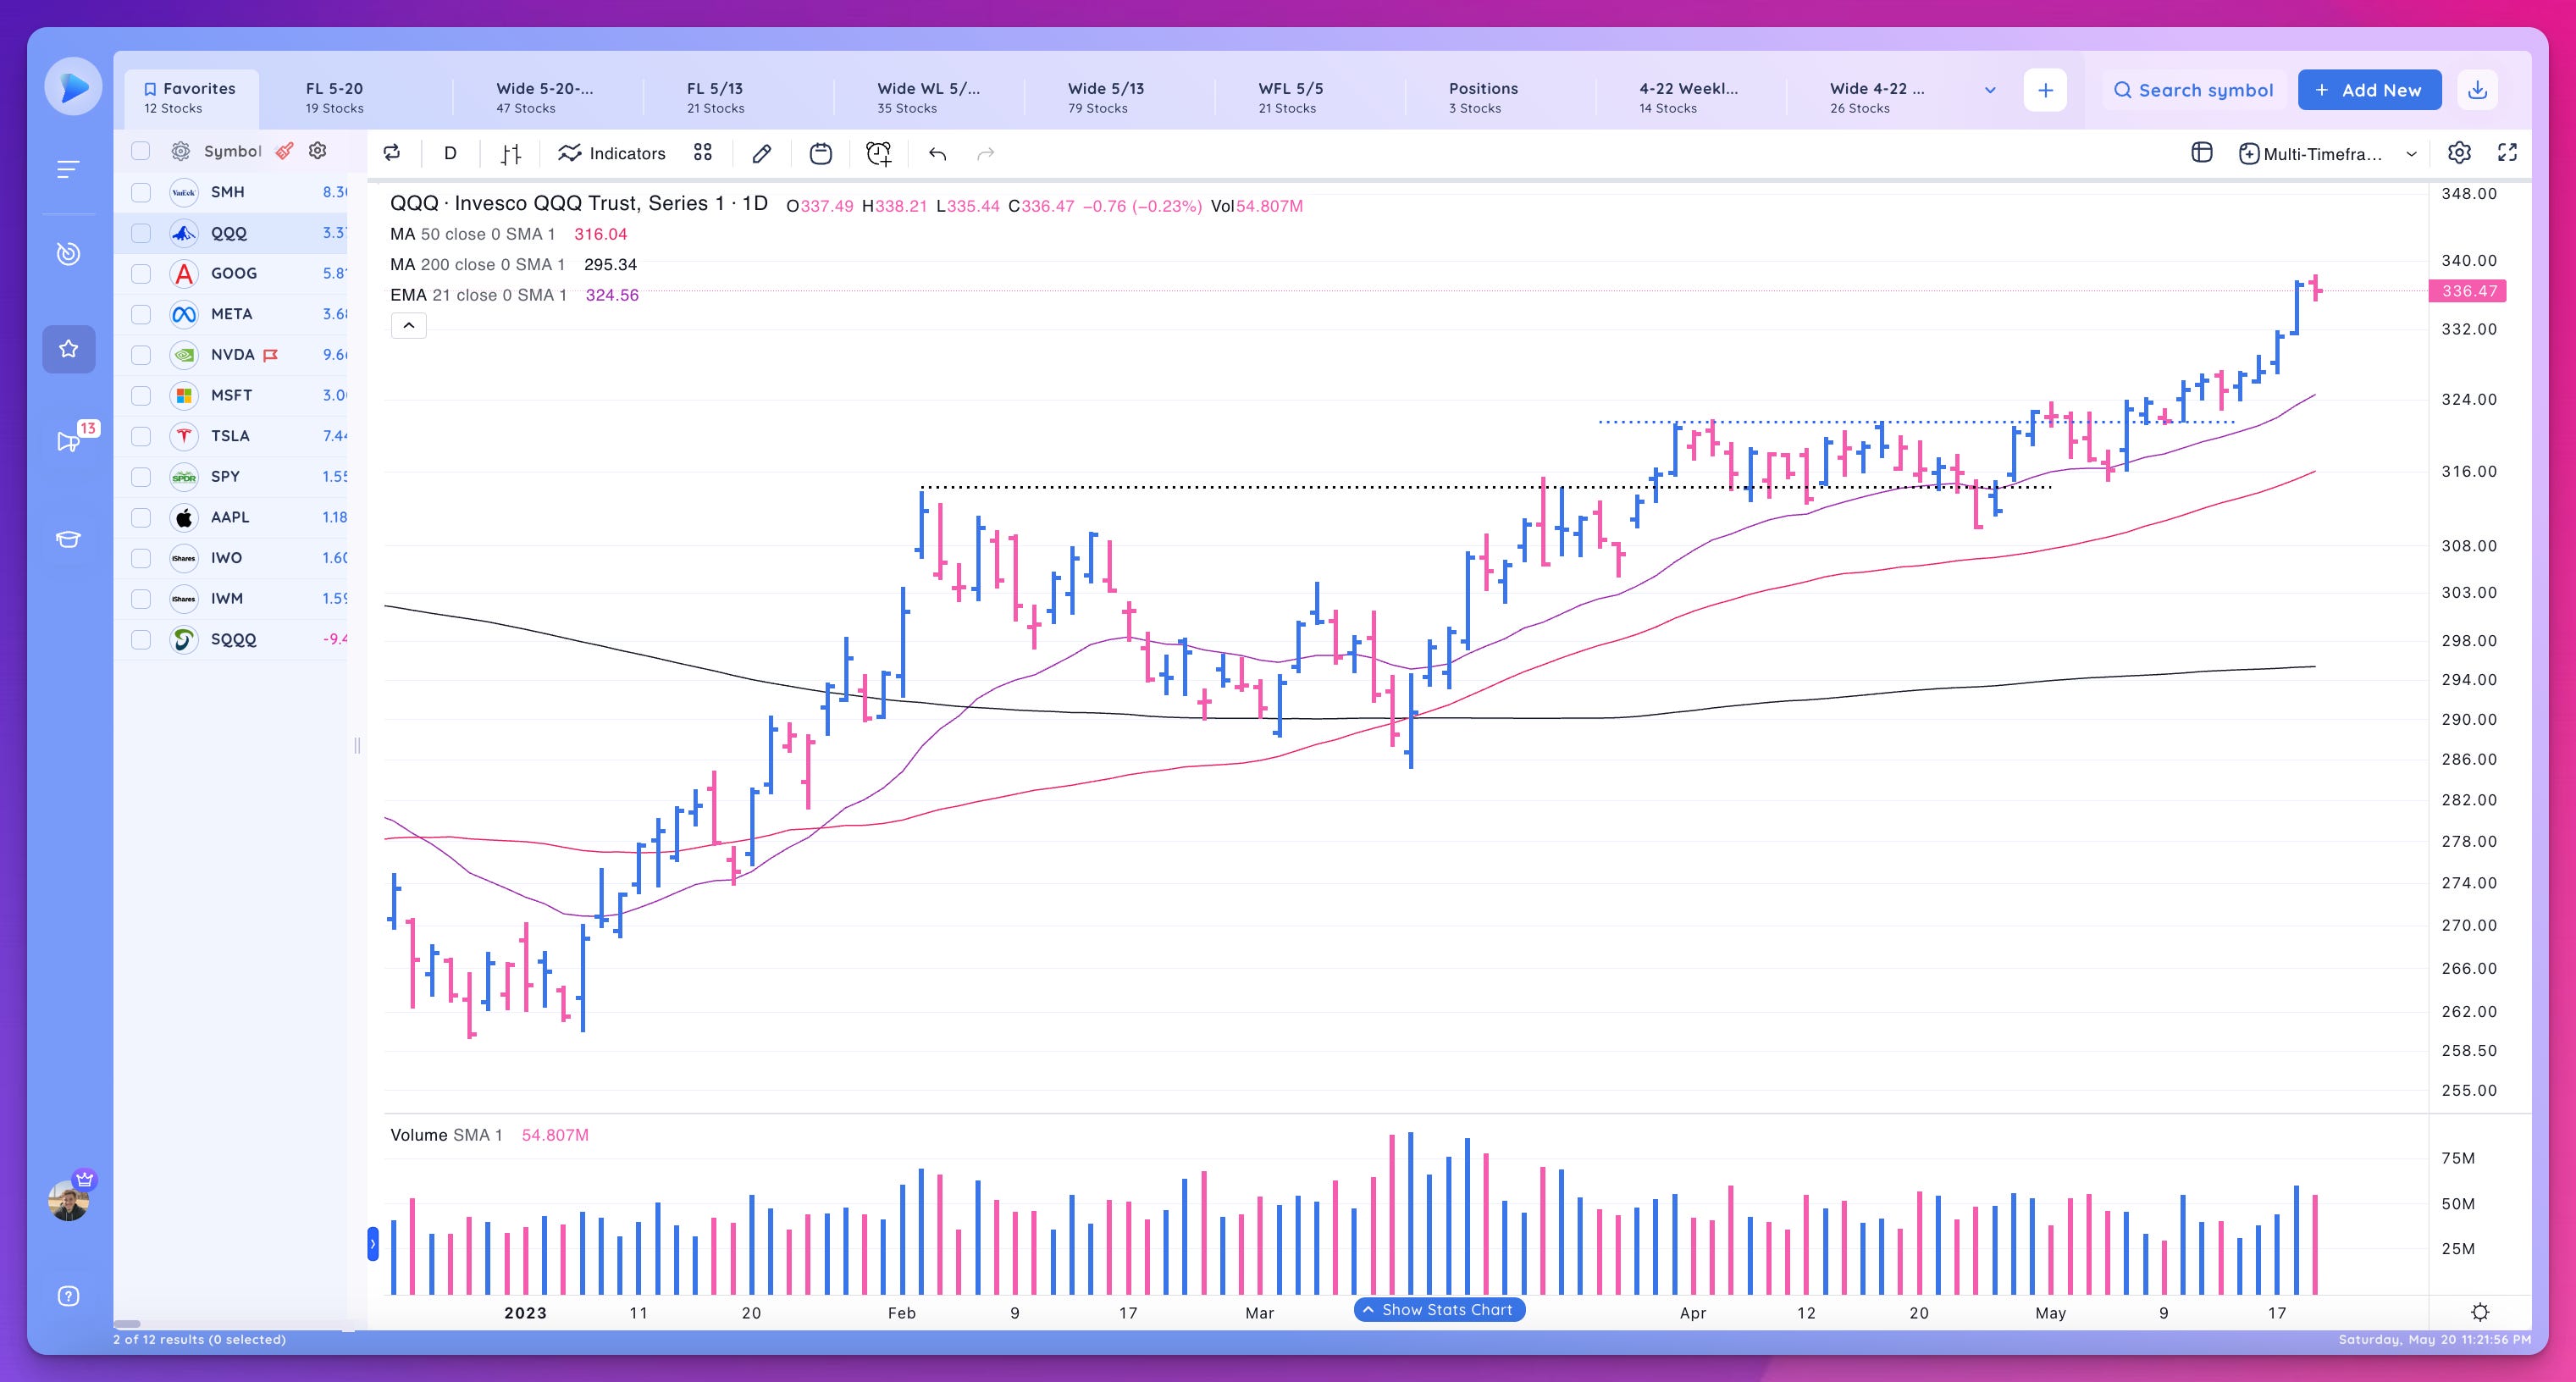Open the user profile avatar
Image resolution: width=2576 pixels, height=1382 pixels.
click(69, 1200)
